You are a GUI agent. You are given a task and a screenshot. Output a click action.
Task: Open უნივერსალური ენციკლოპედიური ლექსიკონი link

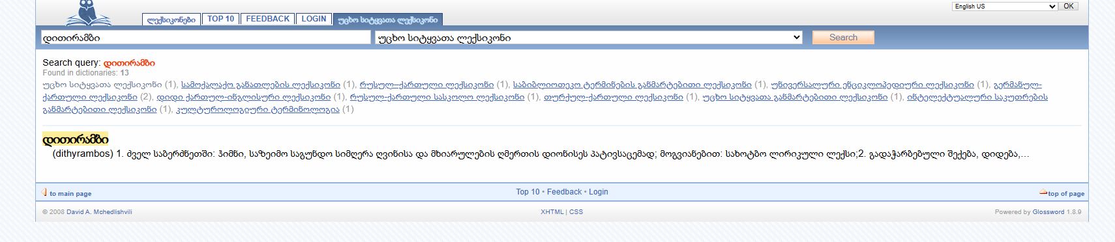tap(872, 85)
